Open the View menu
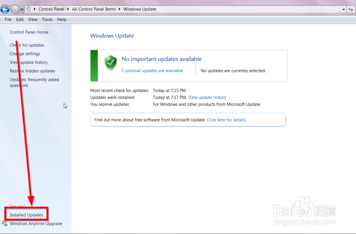Image resolution: width=356 pixels, height=234 pixels. (33, 19)
